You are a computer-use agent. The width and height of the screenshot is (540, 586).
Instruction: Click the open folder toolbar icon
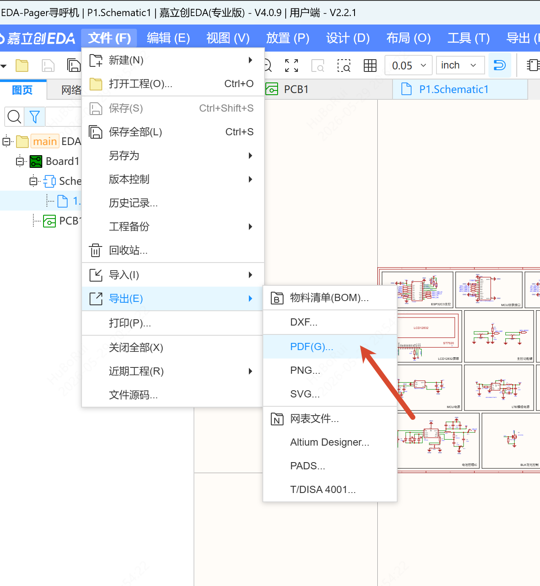point(22,66)
